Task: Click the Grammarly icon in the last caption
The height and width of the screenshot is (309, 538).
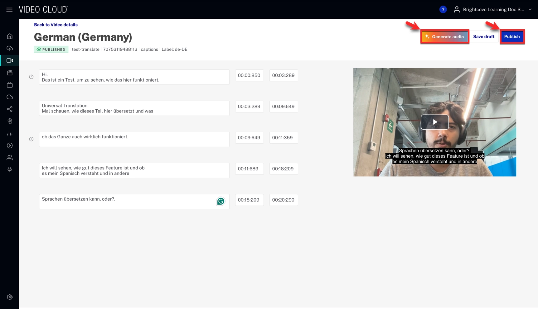Action: click(221, 202)
